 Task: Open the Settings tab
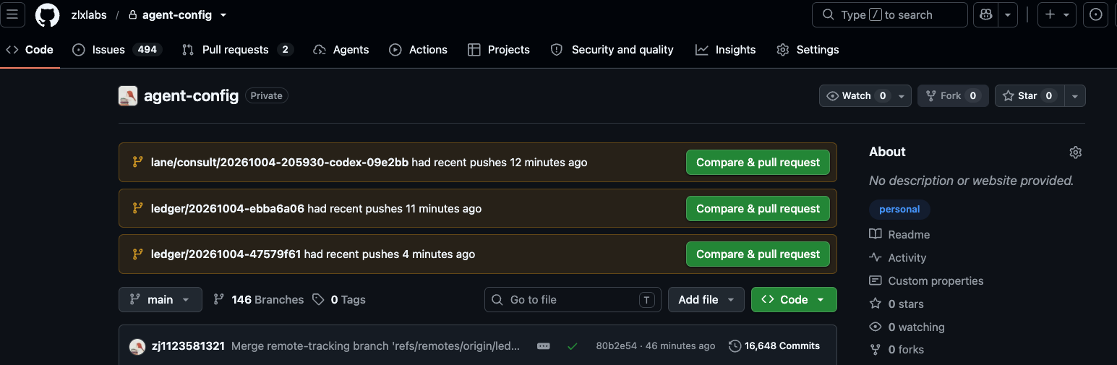point(808,50)
